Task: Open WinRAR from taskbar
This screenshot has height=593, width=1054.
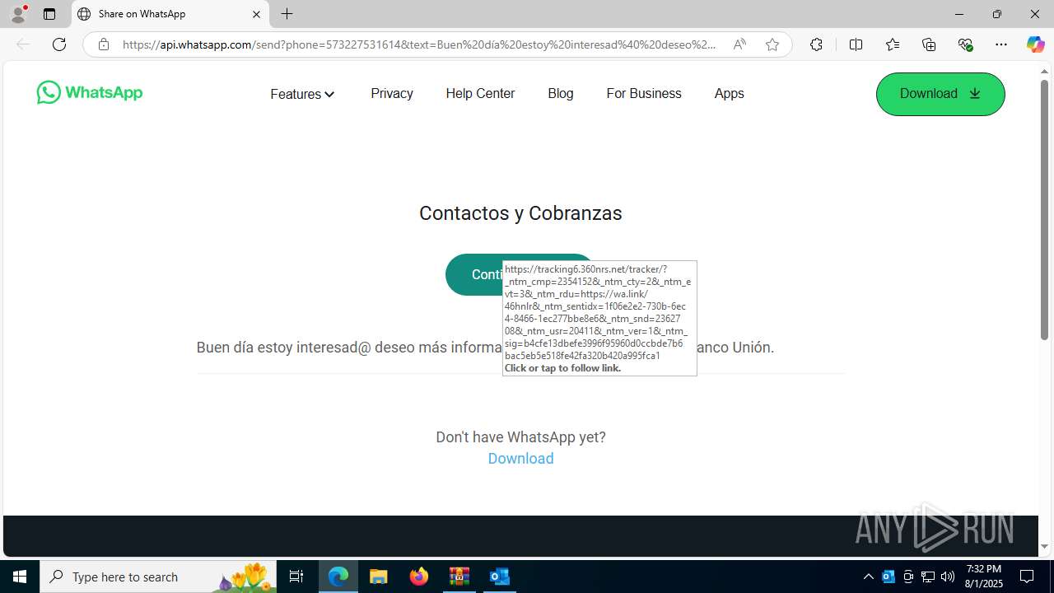Action: [x=459, y=577]
